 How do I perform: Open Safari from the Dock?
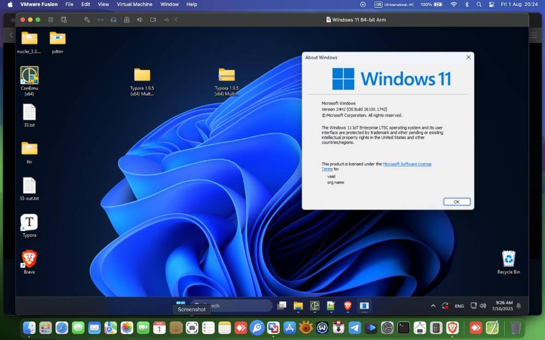(x=62, y=327)
